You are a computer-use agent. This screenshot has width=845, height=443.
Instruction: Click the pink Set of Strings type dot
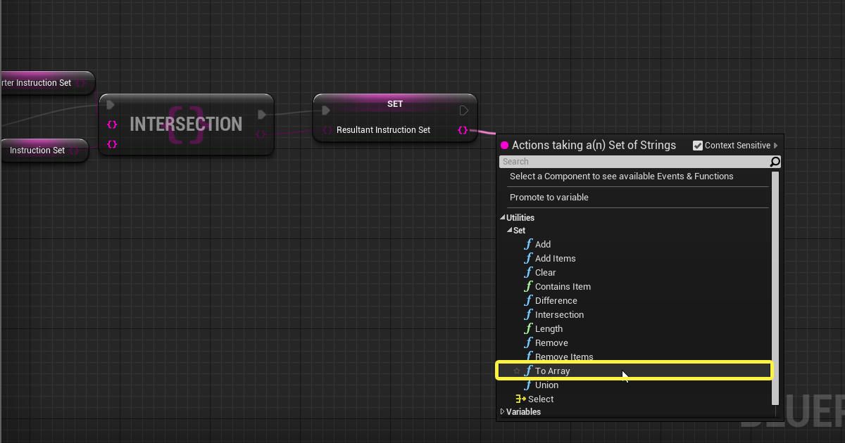coord(504,146)
